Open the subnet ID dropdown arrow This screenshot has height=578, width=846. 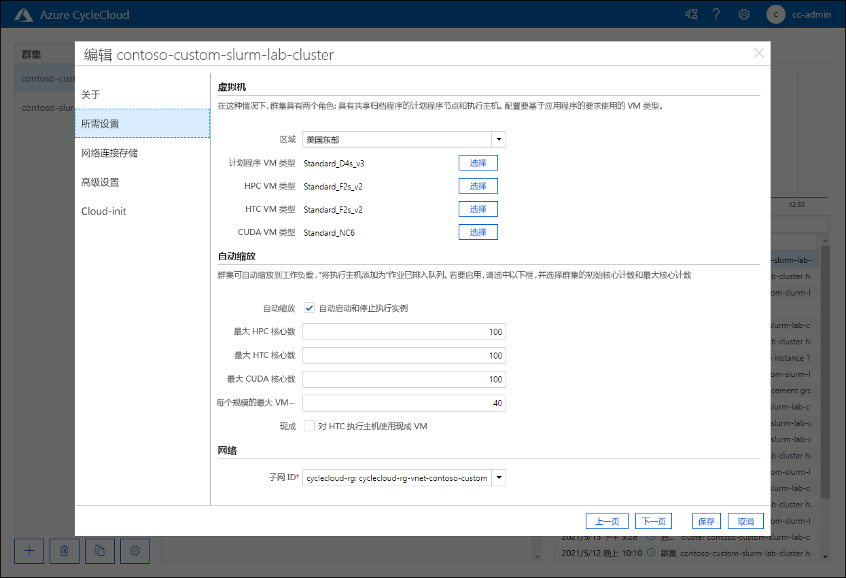tap(499, 478)
